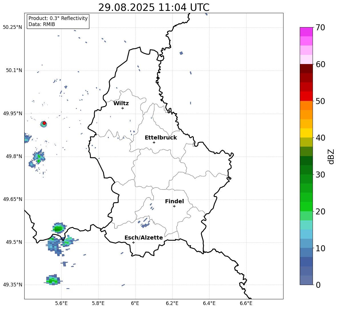Viewport: 338px width, 309px height.
Task: Click the Data: RMIB label
Action: [x=42, y=24]
